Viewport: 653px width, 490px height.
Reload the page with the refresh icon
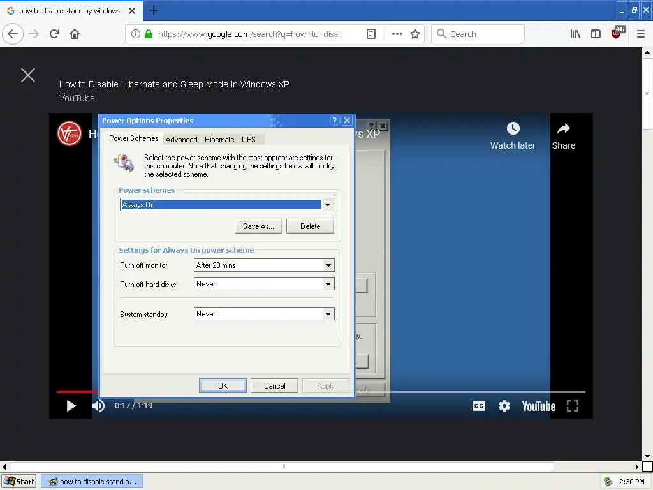point(54,34)
